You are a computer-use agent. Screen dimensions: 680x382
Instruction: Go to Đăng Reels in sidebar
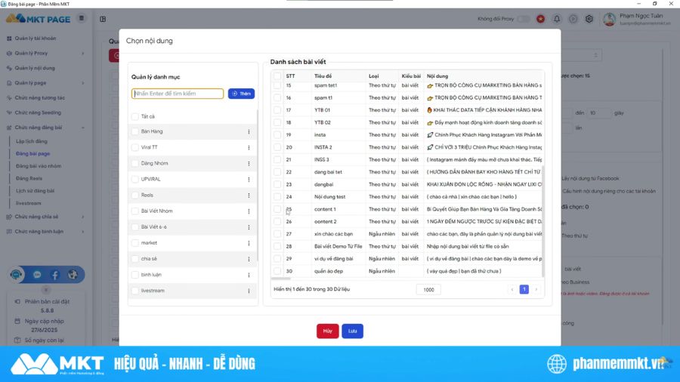29,178
